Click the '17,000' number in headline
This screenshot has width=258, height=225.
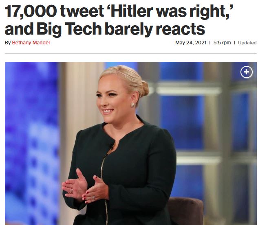tap(31, 11)
